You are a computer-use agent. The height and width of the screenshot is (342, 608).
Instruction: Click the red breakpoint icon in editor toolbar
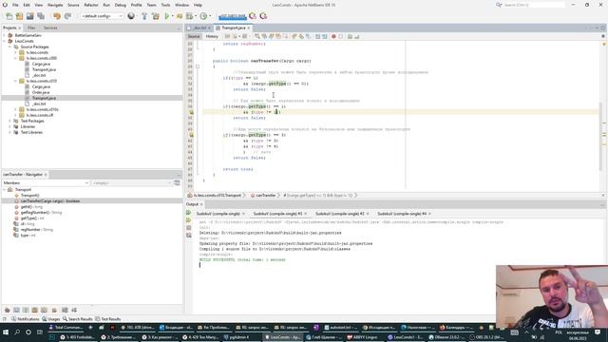tap(333, 36)
